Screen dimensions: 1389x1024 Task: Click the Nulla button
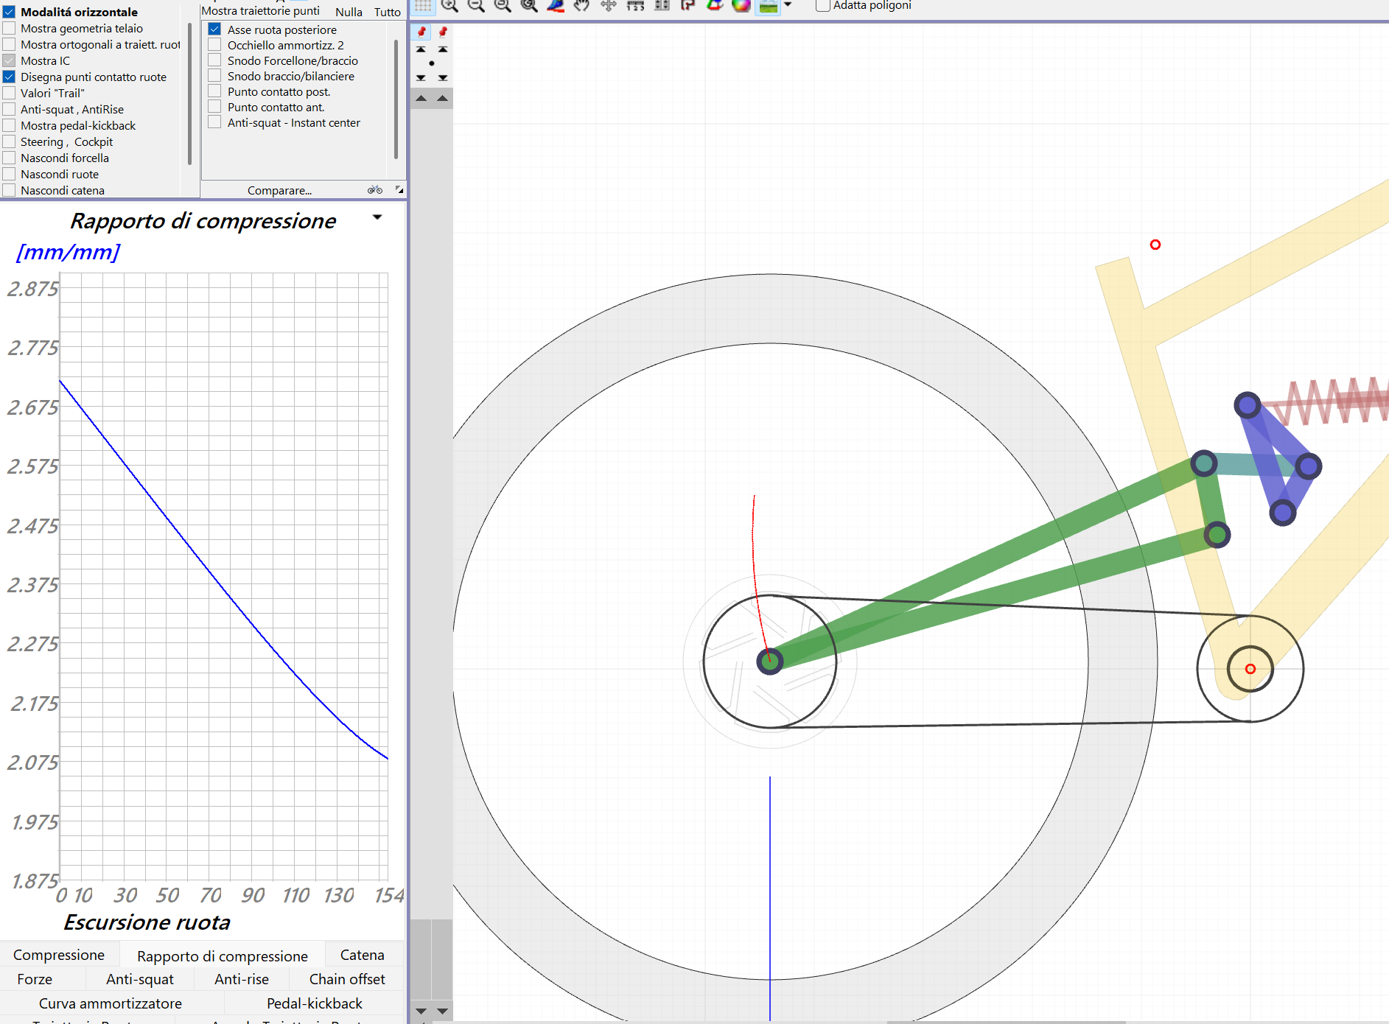pos(349,12)
